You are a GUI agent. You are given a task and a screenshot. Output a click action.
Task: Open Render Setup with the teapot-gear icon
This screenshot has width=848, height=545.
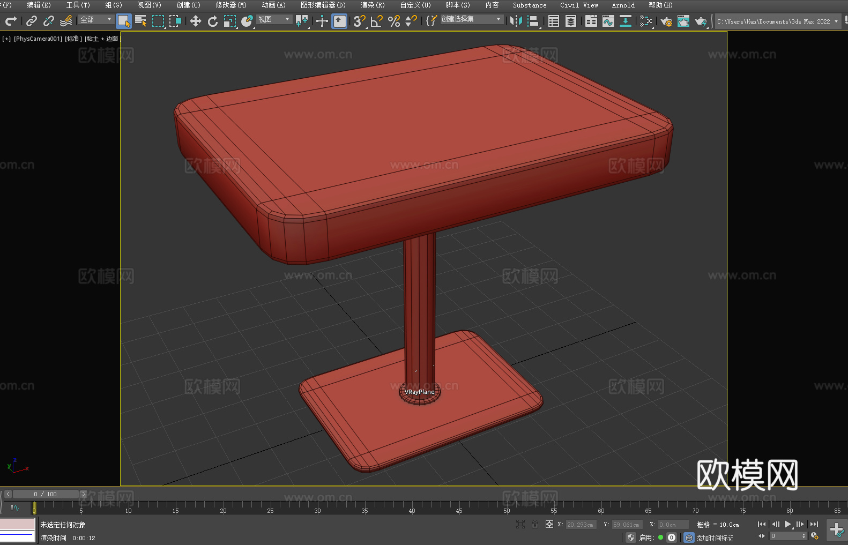point(666,21)
